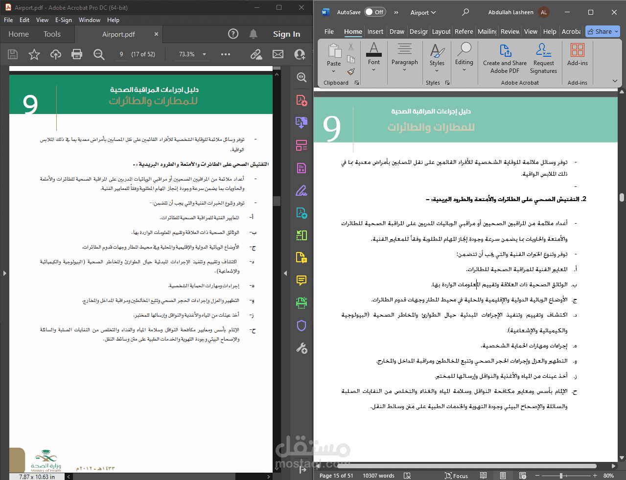Click Acrobat page number field
The height and width of the screenshot is (480, 626).
[121, 54]
